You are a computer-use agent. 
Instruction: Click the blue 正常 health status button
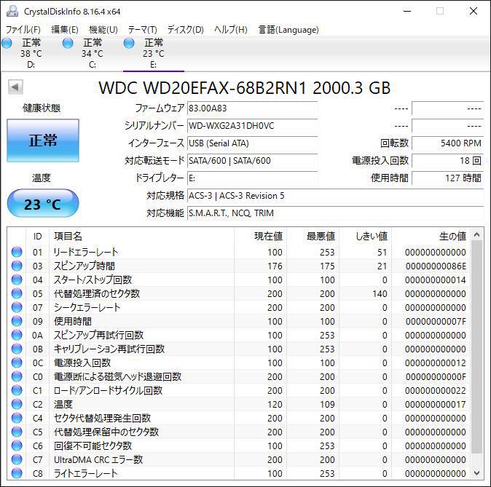click(43, 140)
